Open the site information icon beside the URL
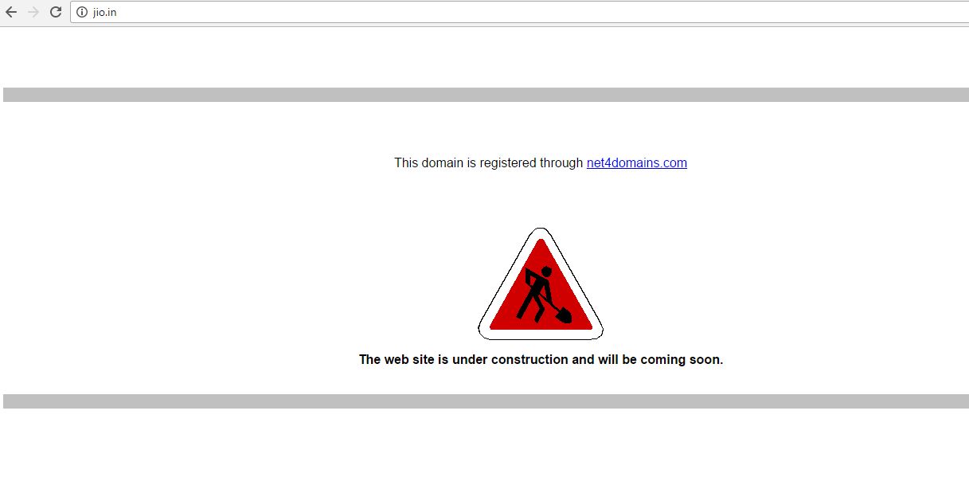969x485 pixels. (82, 12)
